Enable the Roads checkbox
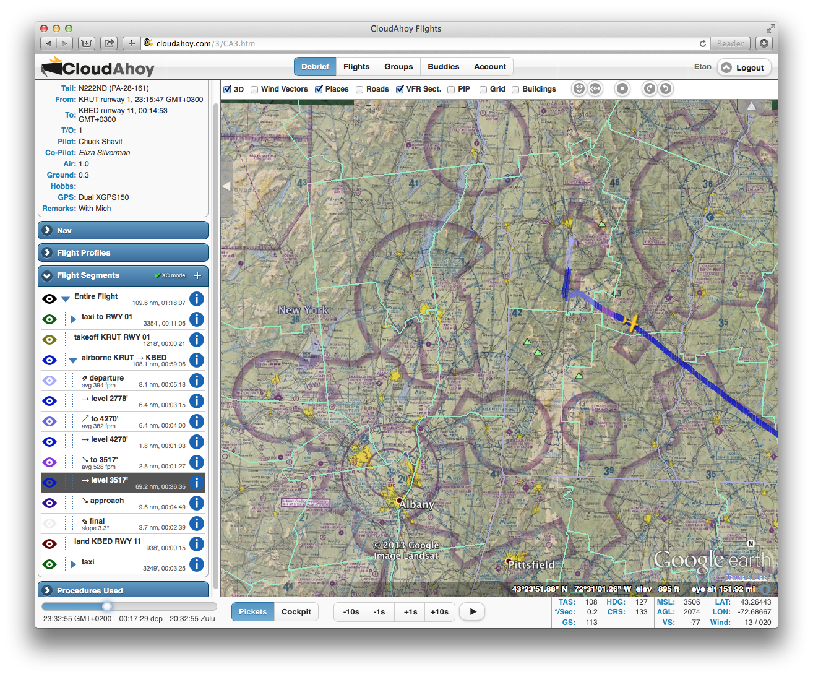 pos(359,90)
